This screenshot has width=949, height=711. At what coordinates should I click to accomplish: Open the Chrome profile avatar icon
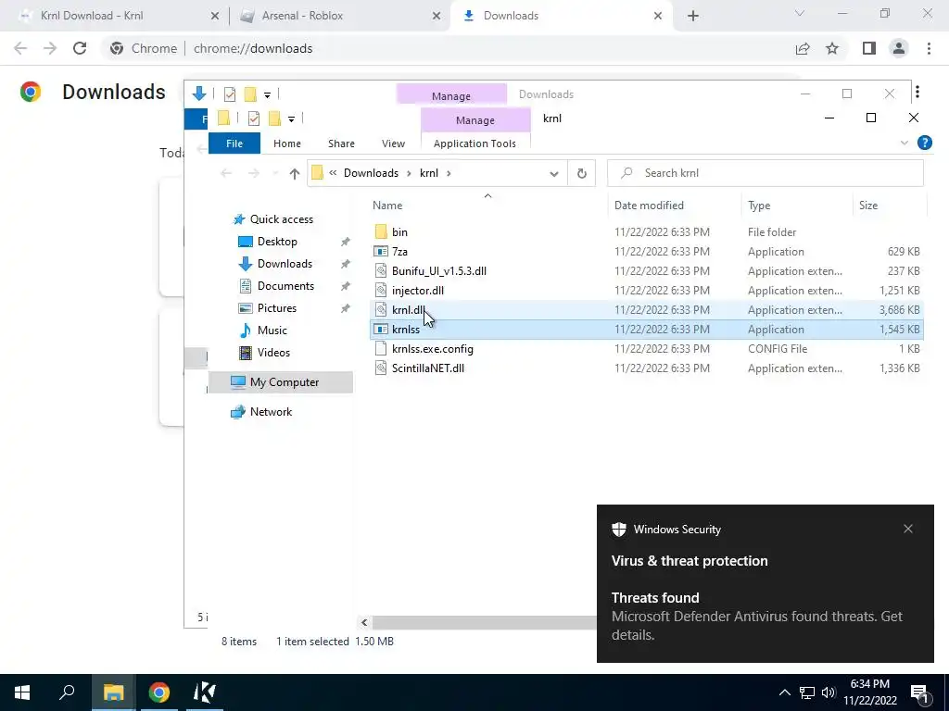pos(899,48)
